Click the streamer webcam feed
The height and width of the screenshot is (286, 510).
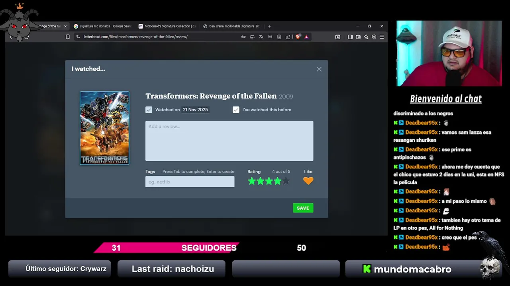(x=449, y=54)
